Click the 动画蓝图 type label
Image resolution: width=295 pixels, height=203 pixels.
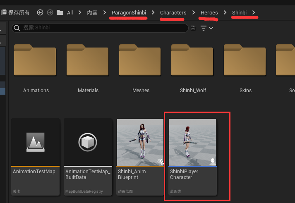pos(125,191)
